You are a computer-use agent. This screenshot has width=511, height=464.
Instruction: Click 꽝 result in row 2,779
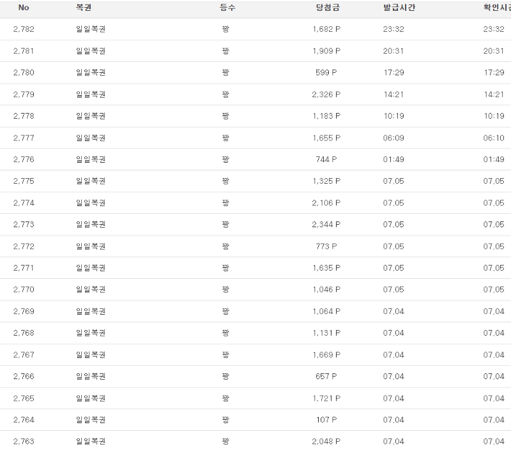tap(225, 94)
